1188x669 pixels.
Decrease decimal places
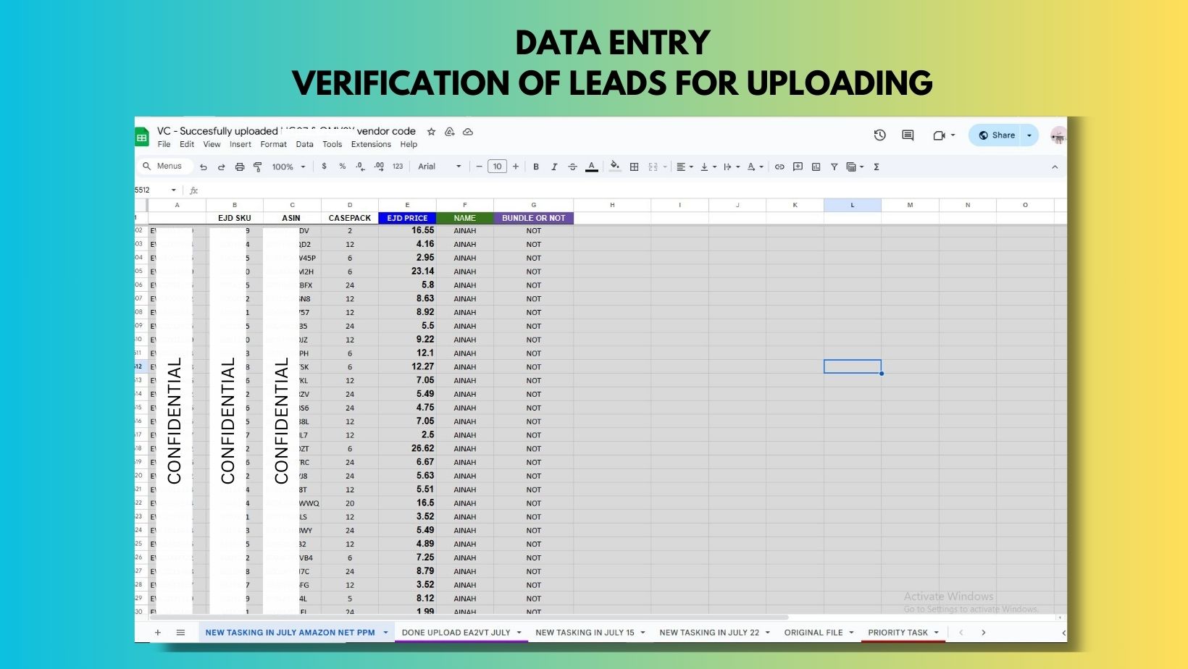coord(361,167)
